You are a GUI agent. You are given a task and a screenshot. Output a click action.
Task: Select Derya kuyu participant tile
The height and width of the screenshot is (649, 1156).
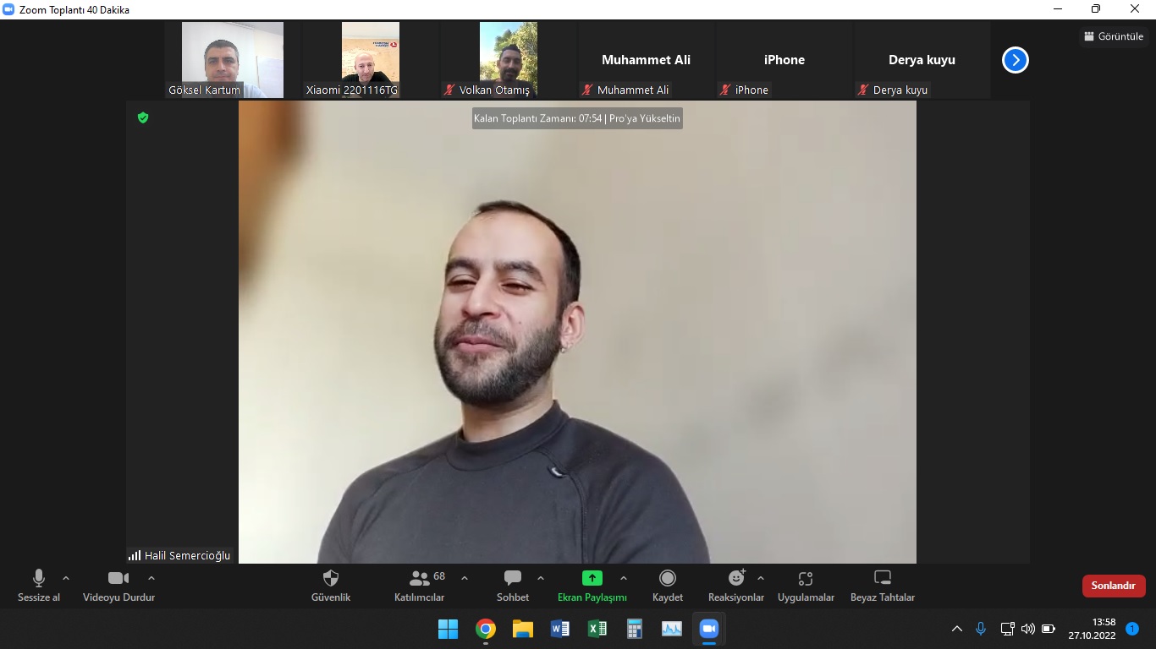[x=922, y=60]
